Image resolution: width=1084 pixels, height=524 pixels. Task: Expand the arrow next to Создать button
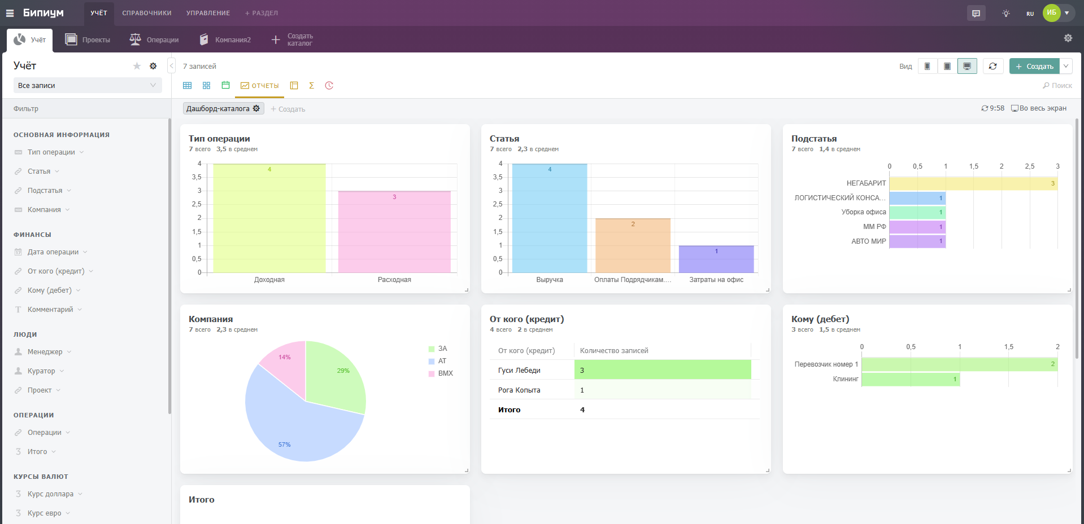click(1066, 67)
